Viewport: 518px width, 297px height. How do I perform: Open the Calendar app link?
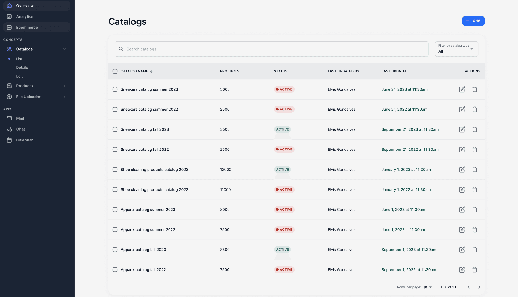tap(24, 140)
